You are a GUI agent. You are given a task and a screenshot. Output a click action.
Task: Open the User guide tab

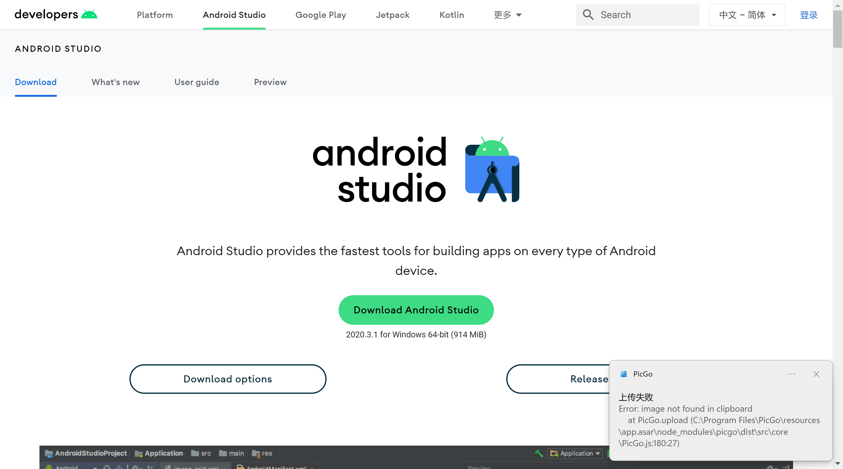click(197, 82)
